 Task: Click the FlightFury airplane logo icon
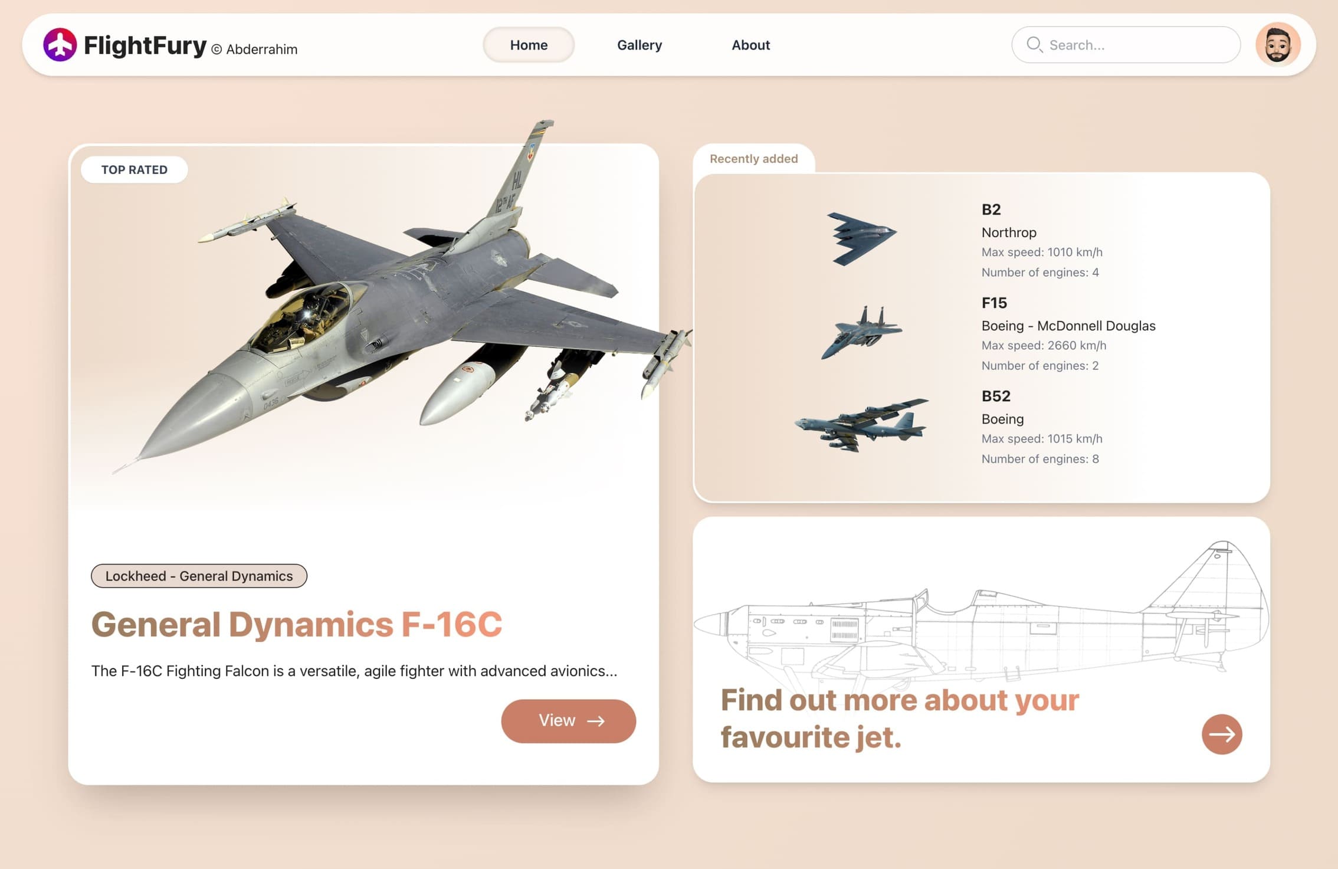click(x=60, y=44)
